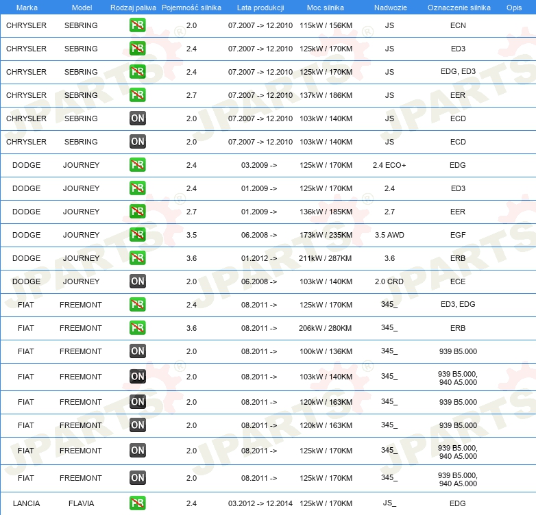Click the petrol icon for Journey 2.4 ECO+

point(138,165)
